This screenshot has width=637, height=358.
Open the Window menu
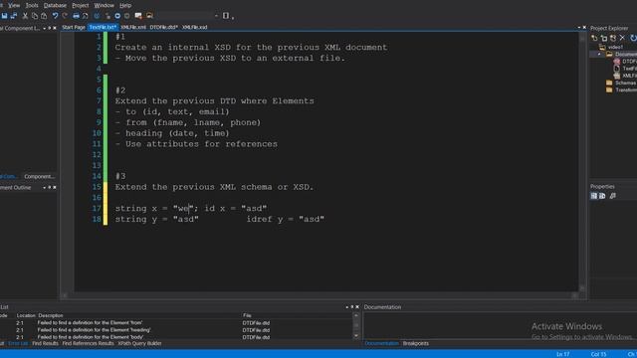click(x=104, y=5)
